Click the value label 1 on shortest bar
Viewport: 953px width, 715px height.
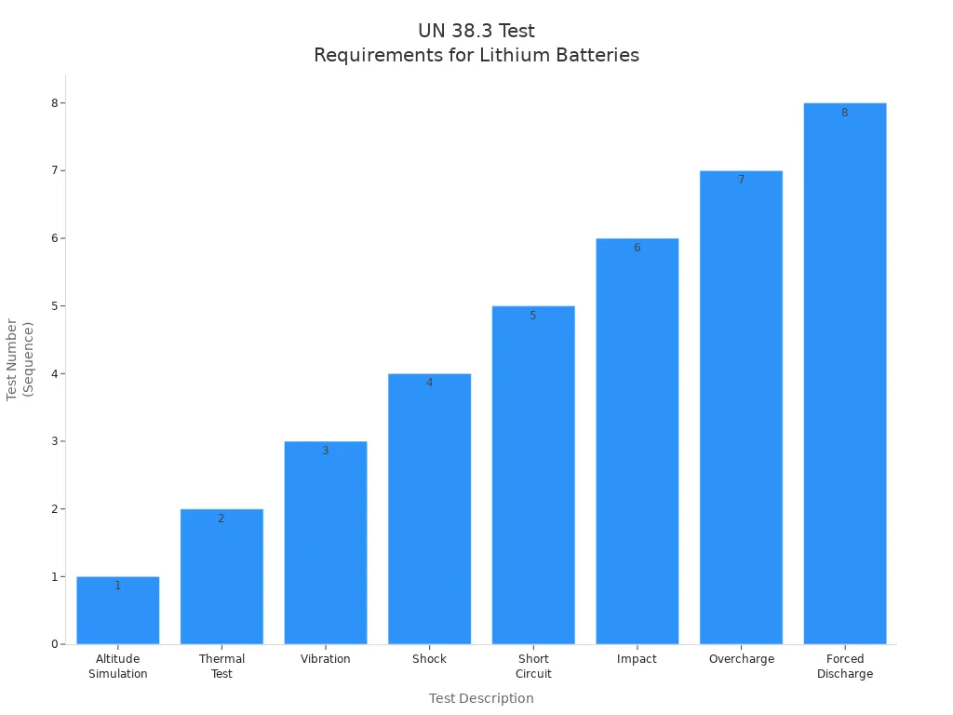coord(118,585)
